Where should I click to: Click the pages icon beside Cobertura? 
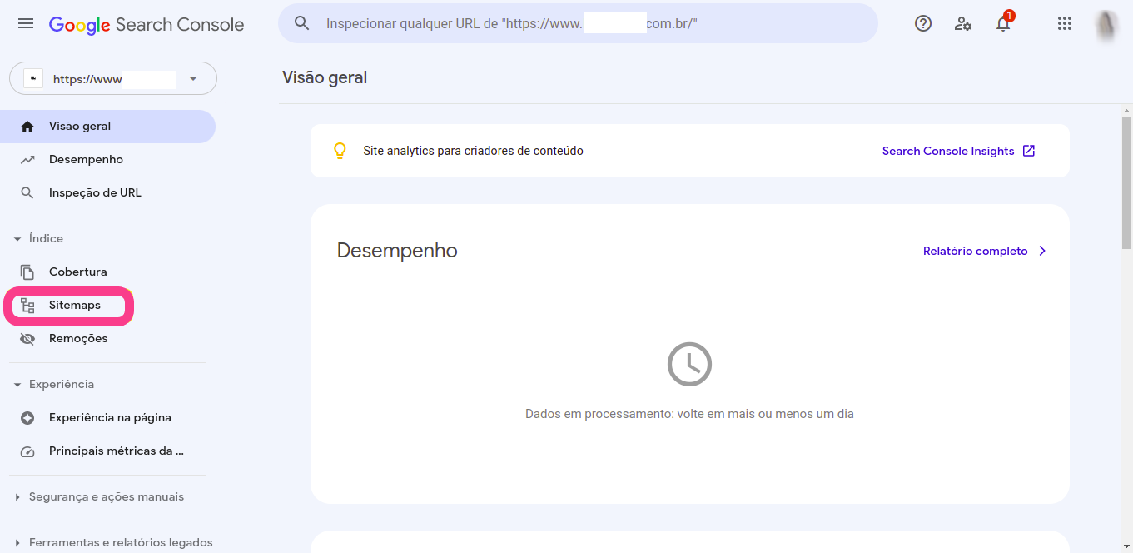point(27,272)
